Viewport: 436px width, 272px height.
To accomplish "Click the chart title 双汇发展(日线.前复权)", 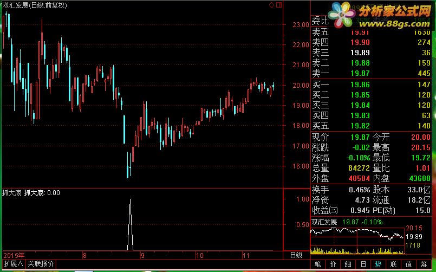I will coord(35,5).
